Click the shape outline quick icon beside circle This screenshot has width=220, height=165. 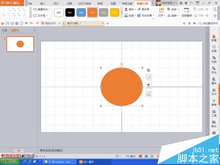(x=148, y=94)
